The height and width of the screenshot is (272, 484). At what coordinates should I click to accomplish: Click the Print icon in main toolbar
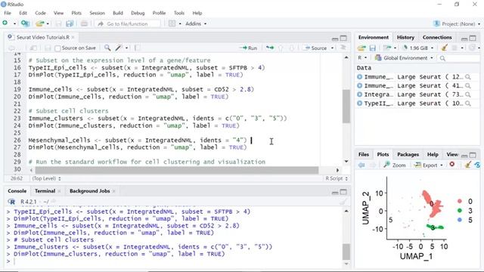pos(84,23)
